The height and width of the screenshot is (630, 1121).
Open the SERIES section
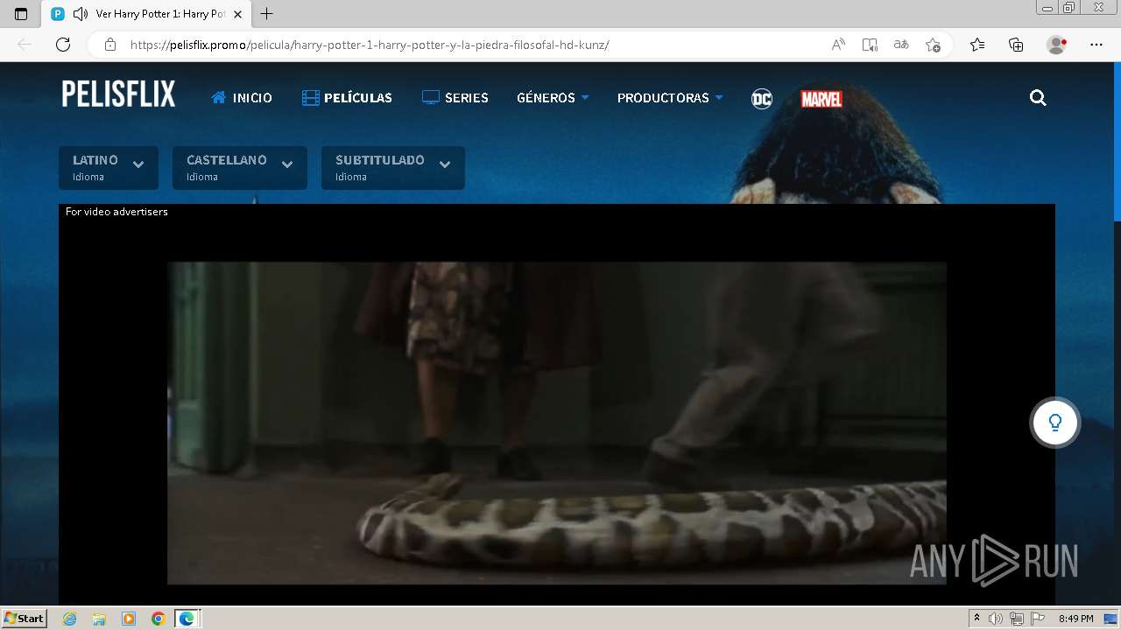coord(455,98)
